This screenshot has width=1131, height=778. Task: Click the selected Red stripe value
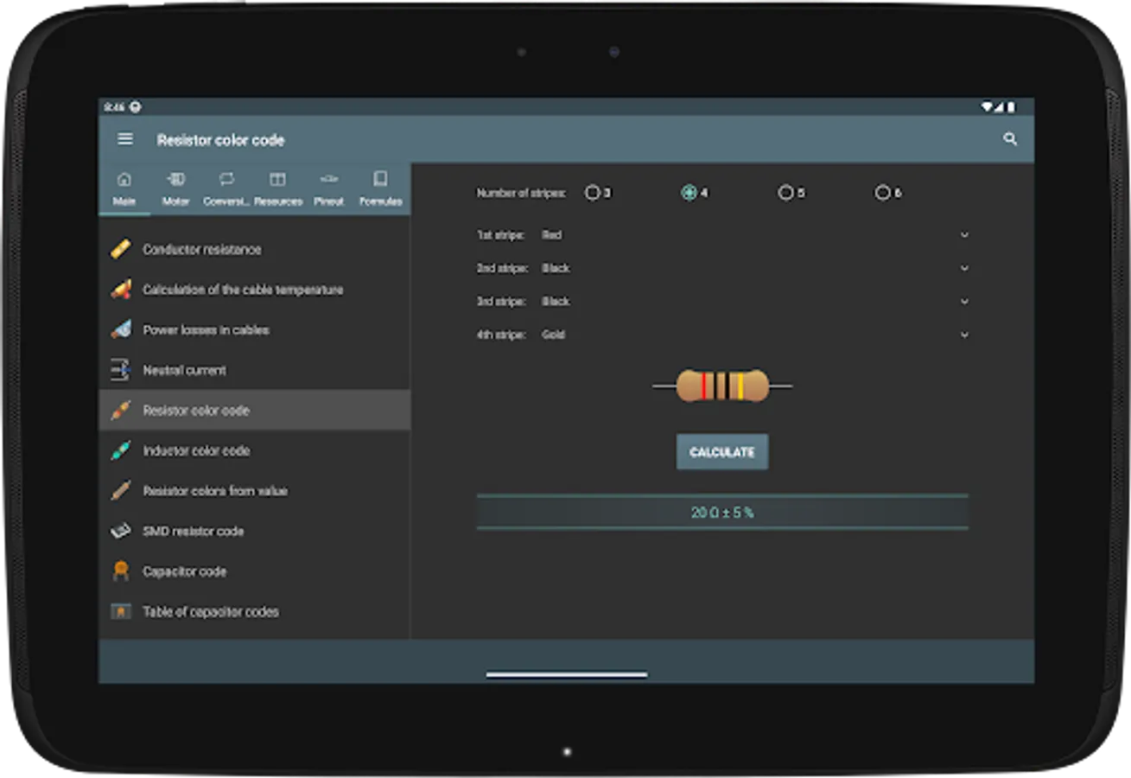pos(552,235)
